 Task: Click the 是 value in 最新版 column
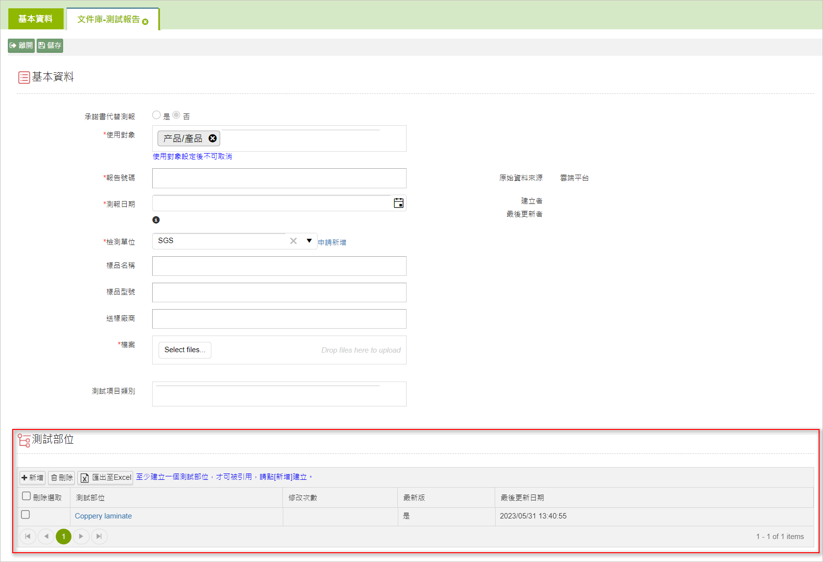tap(406, 516)
